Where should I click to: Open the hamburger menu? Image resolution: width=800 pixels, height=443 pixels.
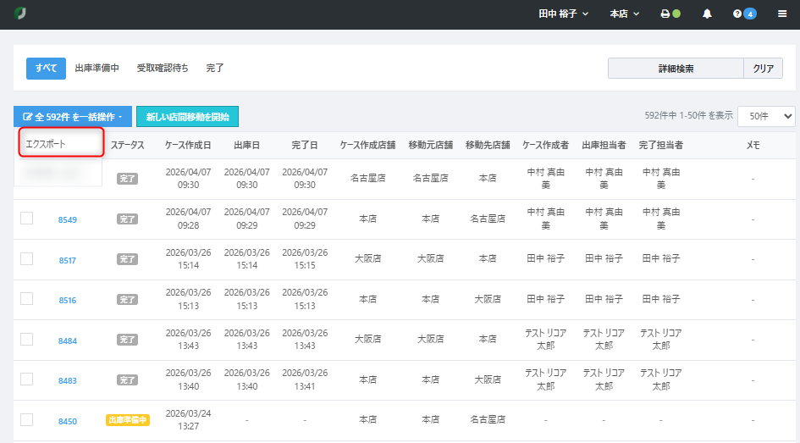point(781,14)
